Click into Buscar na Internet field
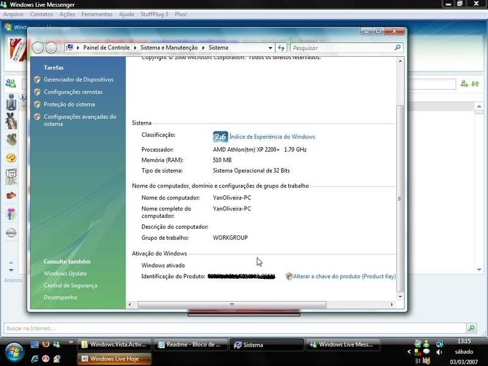Screen dimensions: 488x366 tap(235, 328)
